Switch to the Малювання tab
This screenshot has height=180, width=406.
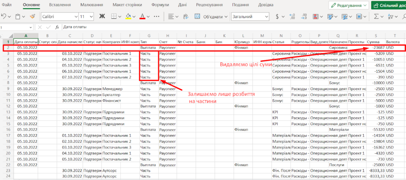pyautogui.click(x=92, y=5)
